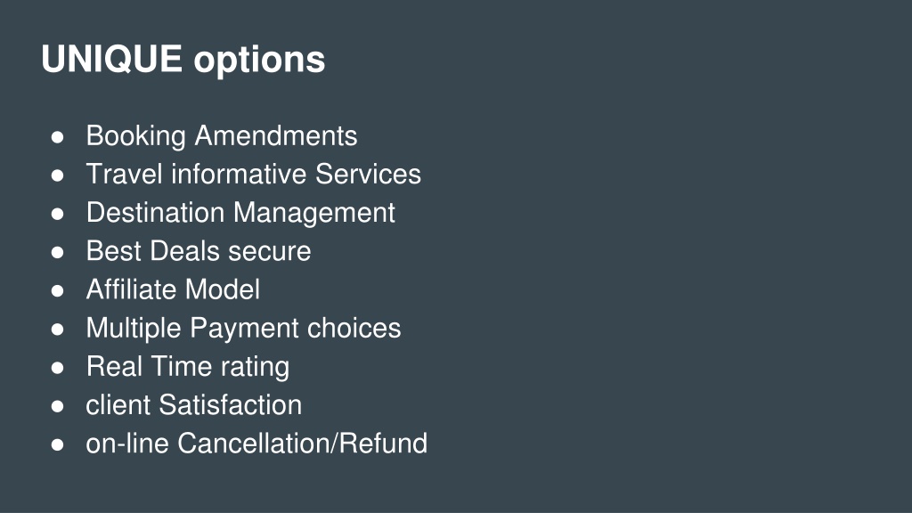Image resolution: width=912 pixels, height=513 pixels.
Task: Click the bullet dot beside Booking Amendments
Action: point(57,138)
